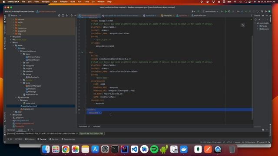278x156 pixels.
Task: Expand the test folder in project tree
Action: pos(13,112)
